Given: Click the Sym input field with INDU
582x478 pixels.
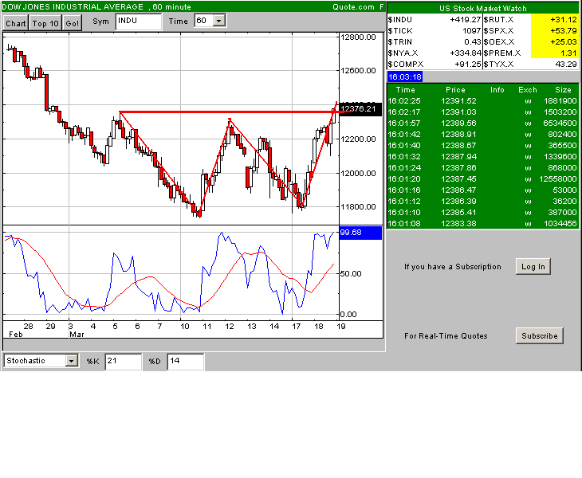Looking at the screenshot, I should click(139, 22).
